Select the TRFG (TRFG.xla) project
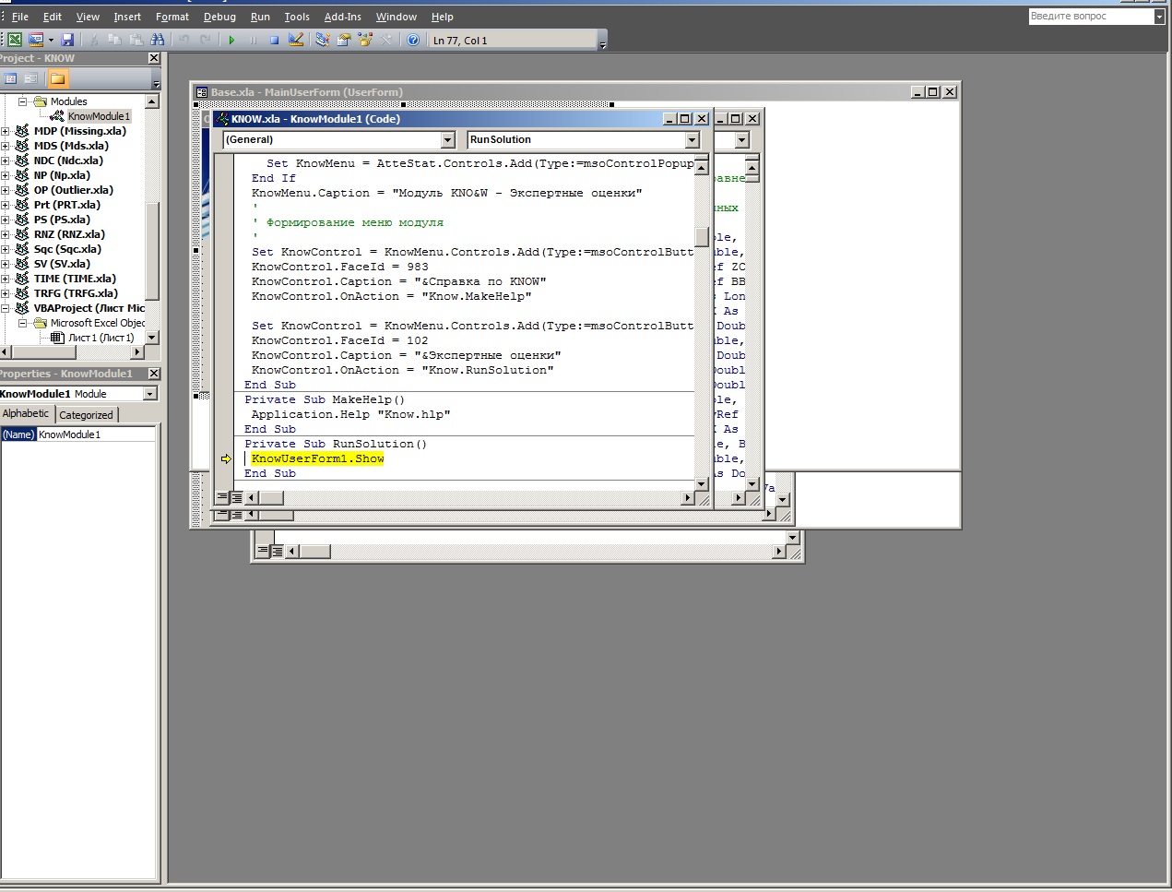Image resolution: width=1172 pixels, height=892 pixels. click(76, 293)
